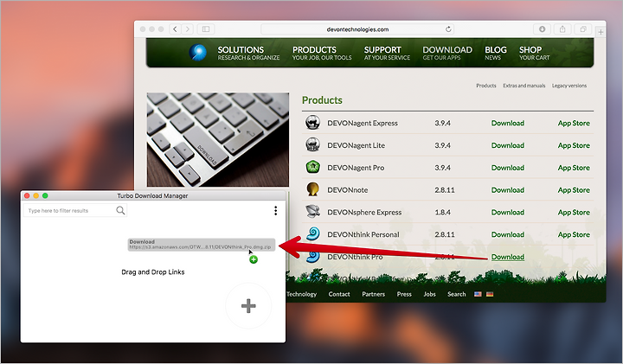Click the DEVONnote product name
Screen dimensions: 623x364
(348, 189)
